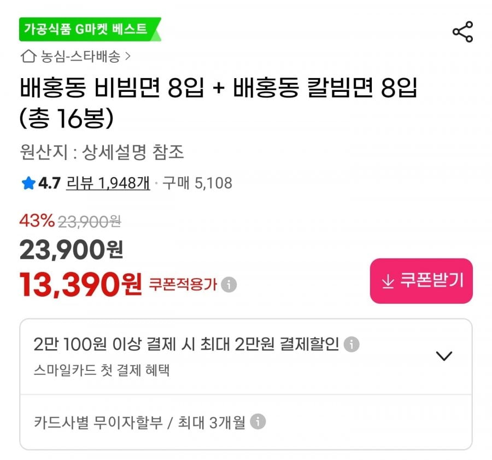Click download arrow icon in 쿠폰받기
This screenshot has width=492, height=460.
(x=388, y=281)
